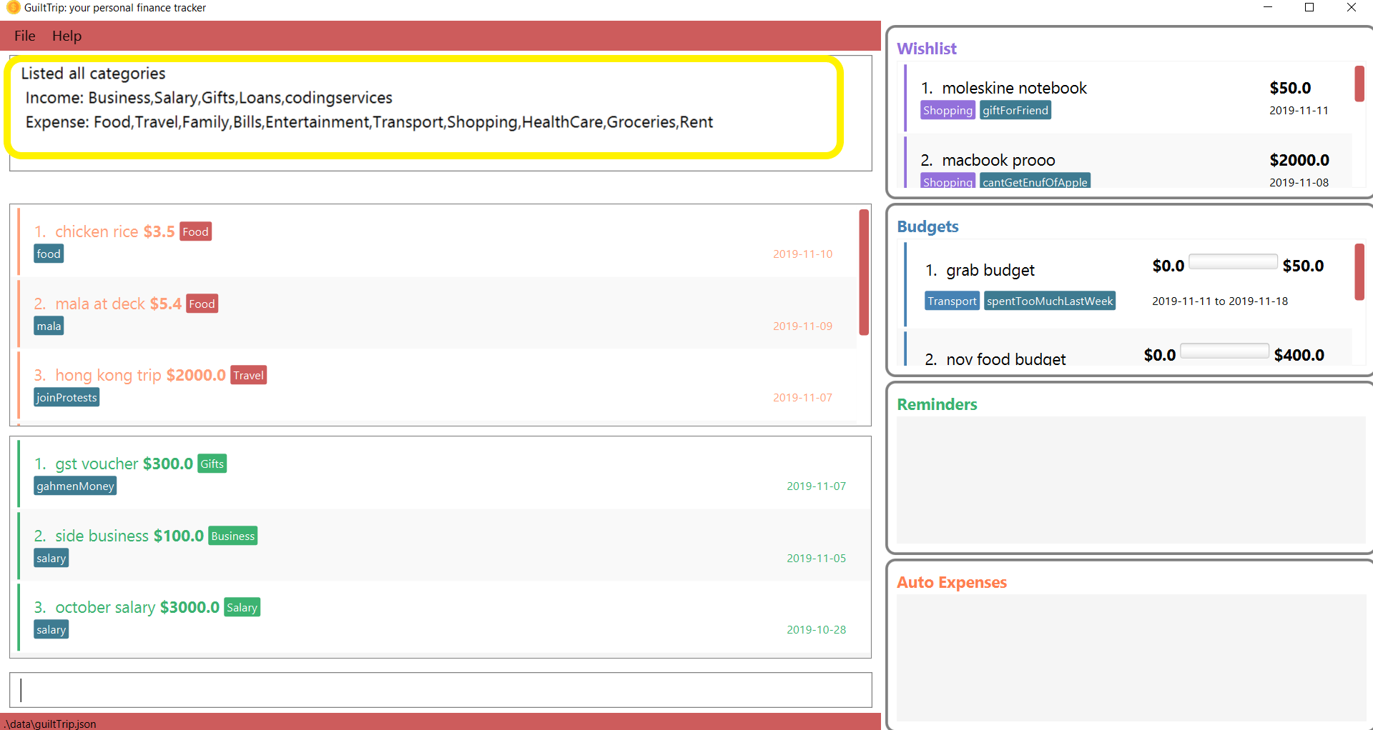Screen dimensions: 1373x730
Task: Click the Shopping tag on moleskine notebook
Action: click(948, 110)
